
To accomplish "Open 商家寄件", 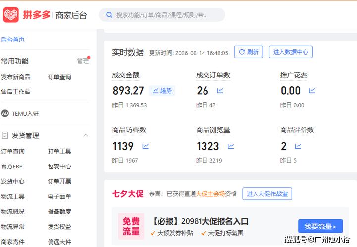I will click(x=13, y=242).
